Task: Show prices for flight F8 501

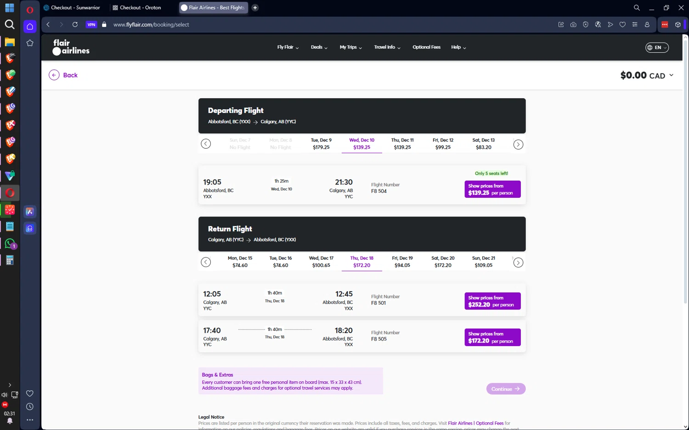Action: click(492, 301)
